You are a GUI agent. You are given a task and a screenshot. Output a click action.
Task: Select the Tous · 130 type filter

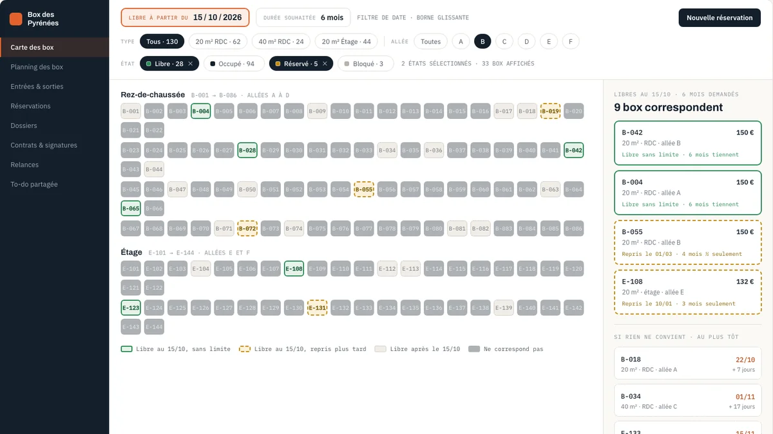point(162,42)
